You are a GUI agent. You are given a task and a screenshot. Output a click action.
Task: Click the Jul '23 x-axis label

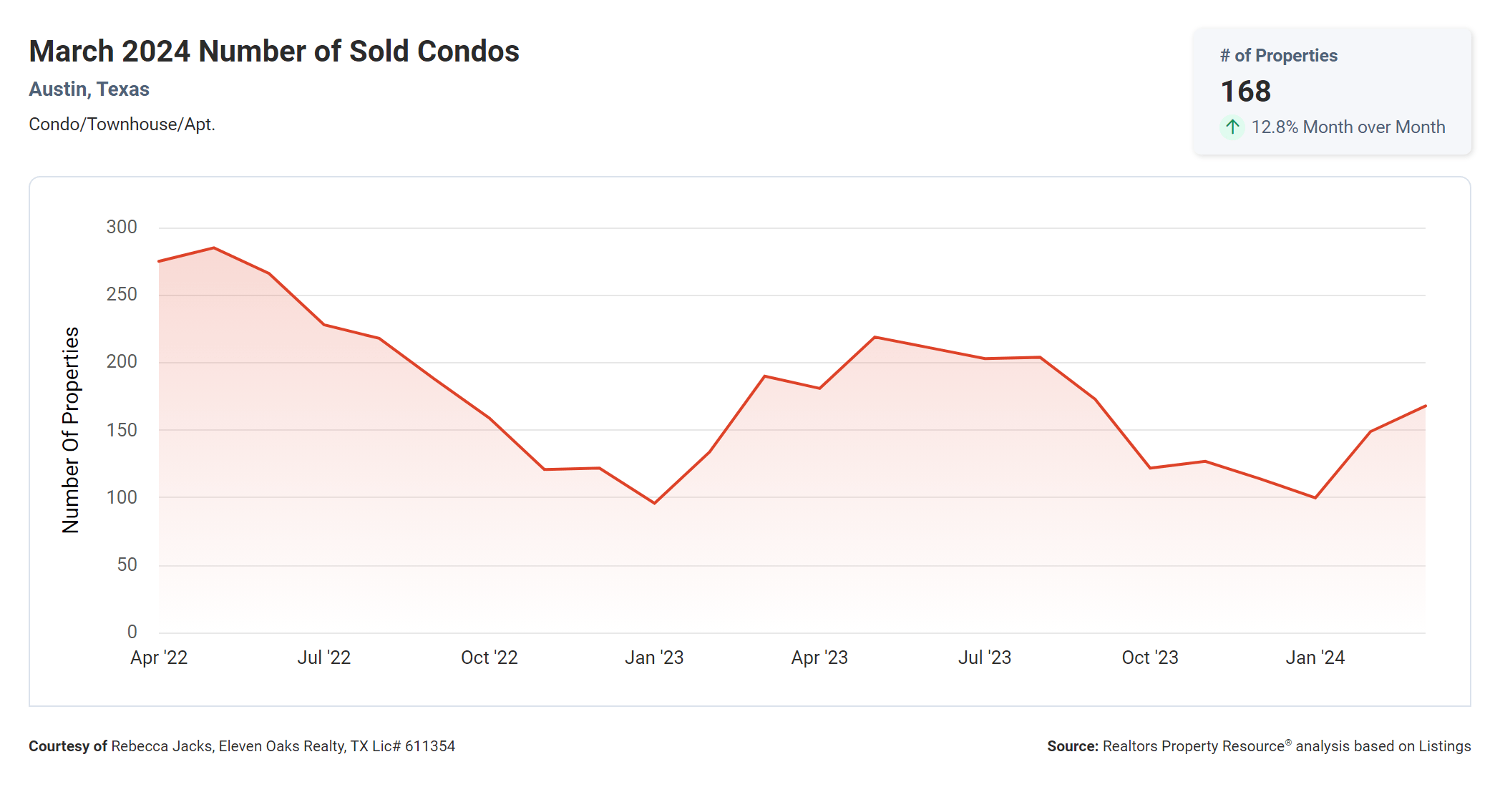point(985,658)
